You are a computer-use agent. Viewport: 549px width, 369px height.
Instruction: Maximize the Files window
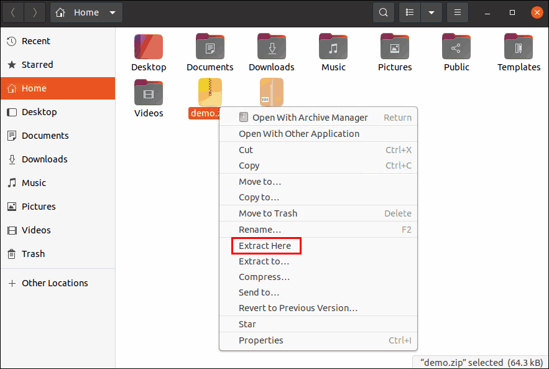[512, 12]
